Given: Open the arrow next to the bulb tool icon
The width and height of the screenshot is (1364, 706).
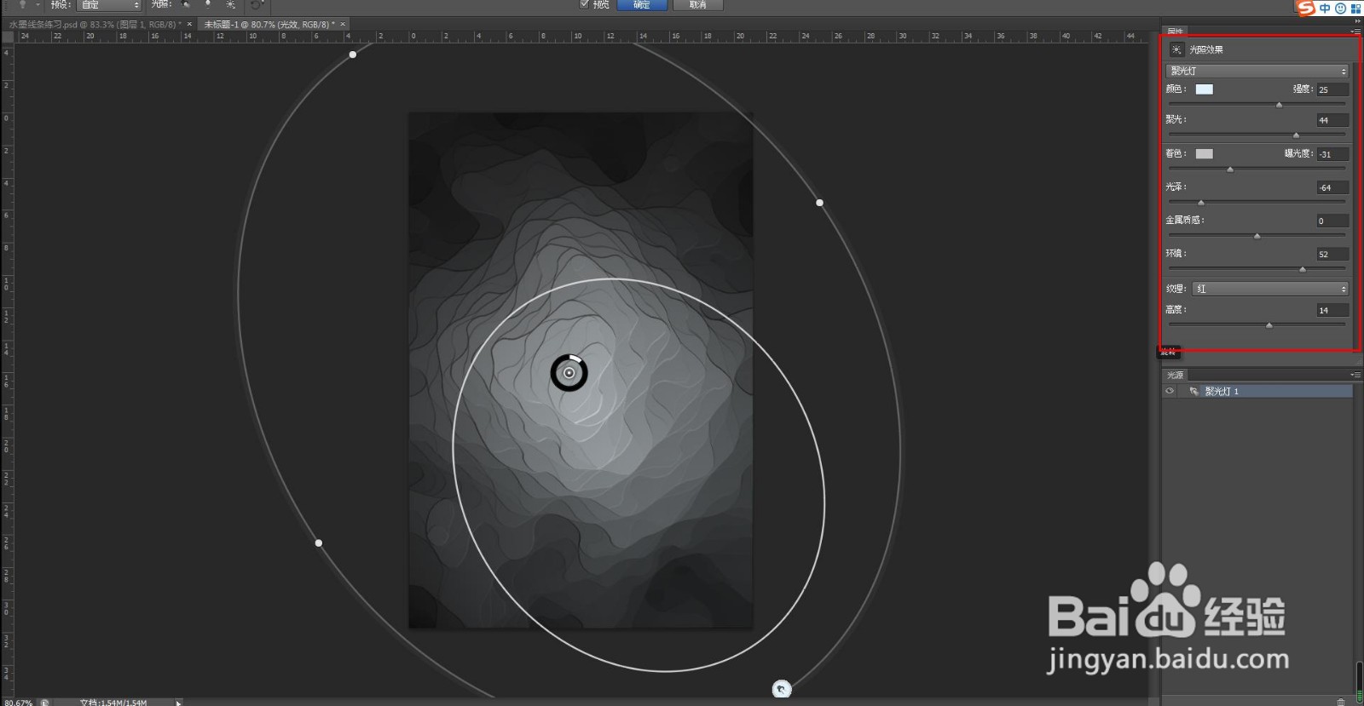Looking at the screenshot, I should (38, 5).
